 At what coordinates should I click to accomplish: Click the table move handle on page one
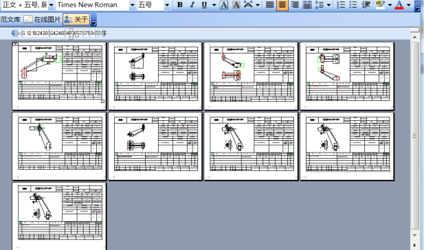15,43
